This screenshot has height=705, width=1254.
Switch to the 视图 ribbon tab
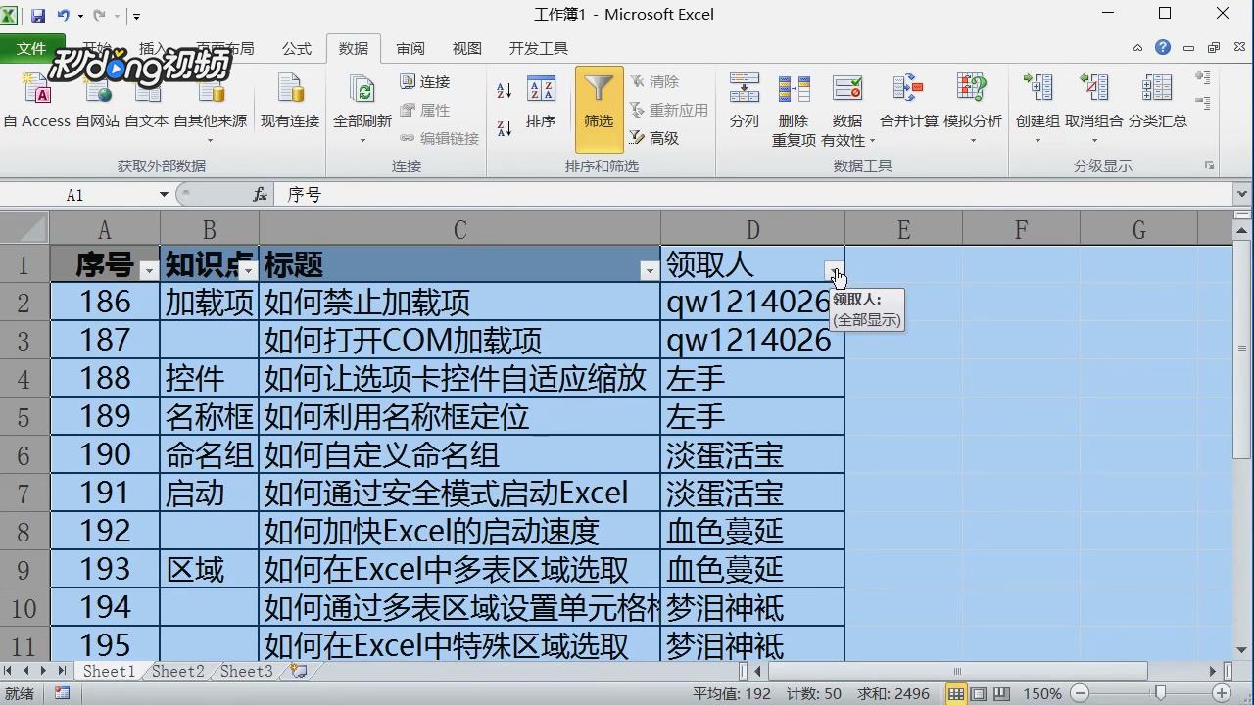[x=467, y=48]
